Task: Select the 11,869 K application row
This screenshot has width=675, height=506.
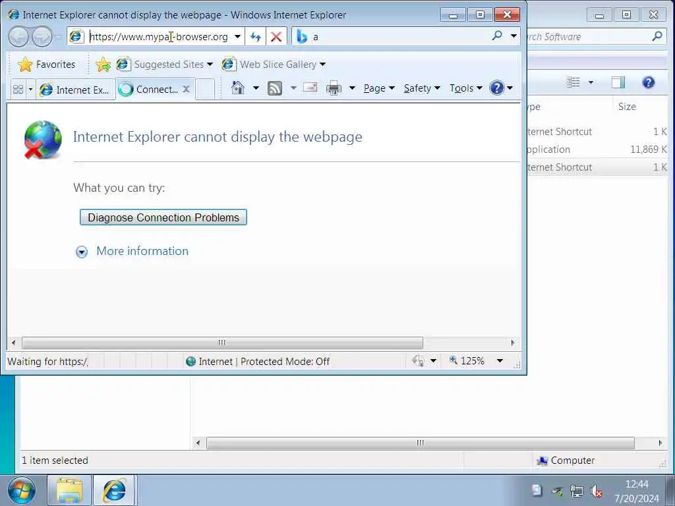Action: [597, 150]
